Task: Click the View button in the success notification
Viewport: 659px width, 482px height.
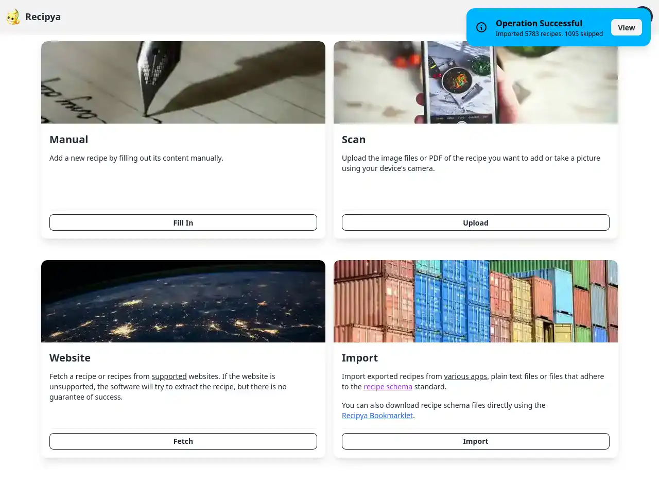Action: [x=626, y=27]
